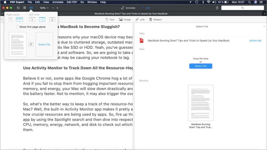Toggle the sidebar panel icon

[18, 8]
